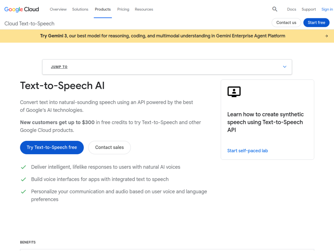The width and height of the screenshot is (334, 251).
Task: Open Start self-paced lab link
Action: coord(248,151)
